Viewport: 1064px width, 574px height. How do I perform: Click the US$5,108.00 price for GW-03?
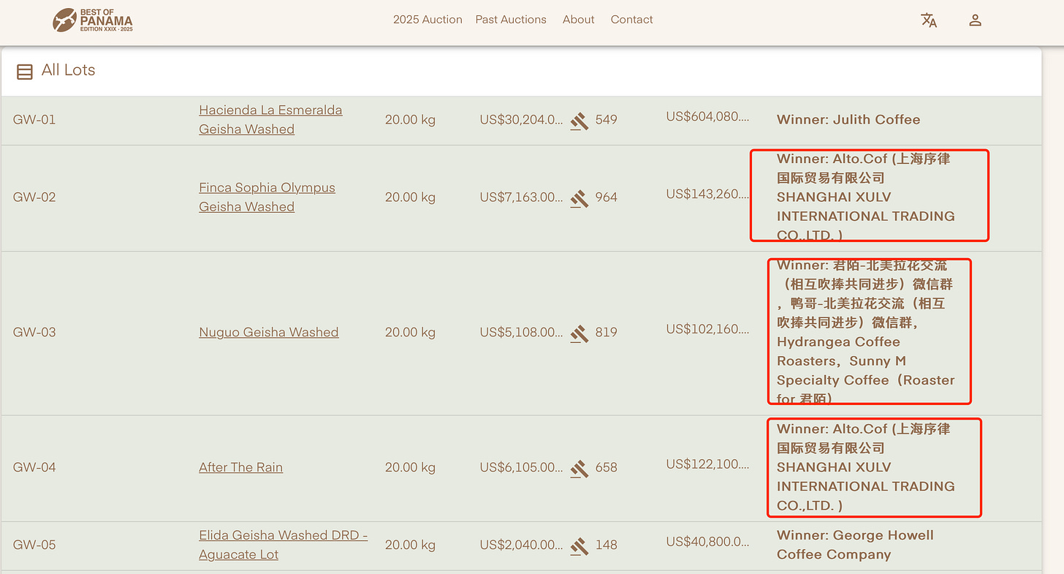point(522,332)
